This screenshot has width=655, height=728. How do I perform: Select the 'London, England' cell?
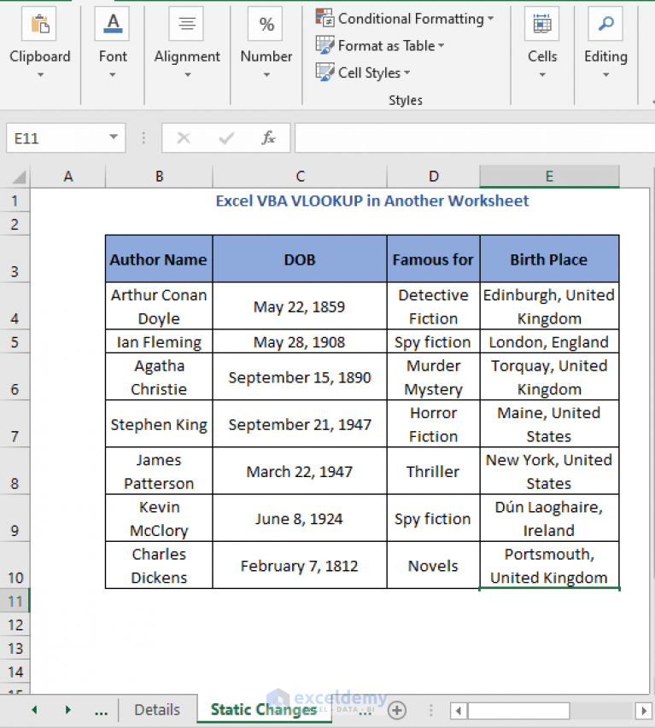[550, 341]
